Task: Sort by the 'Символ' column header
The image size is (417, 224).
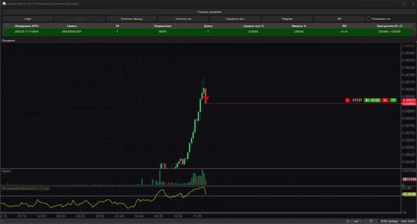Action: (72, 26)
